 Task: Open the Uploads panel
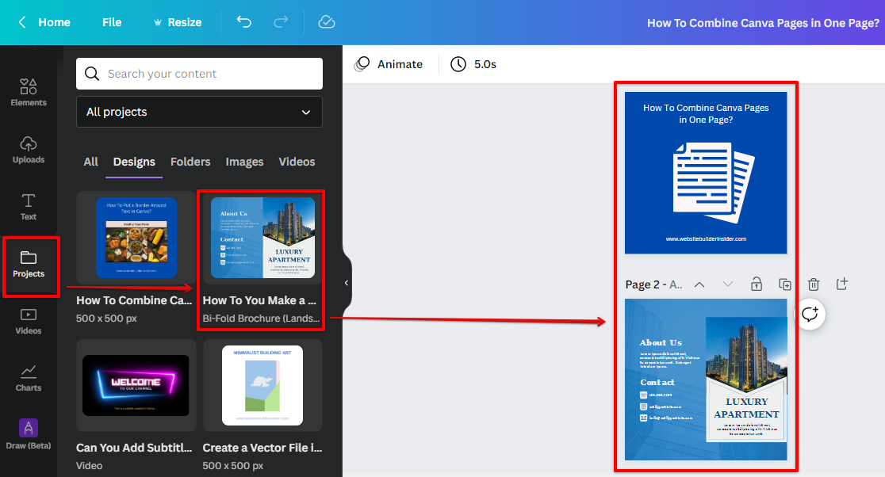(x=29, y=149)
